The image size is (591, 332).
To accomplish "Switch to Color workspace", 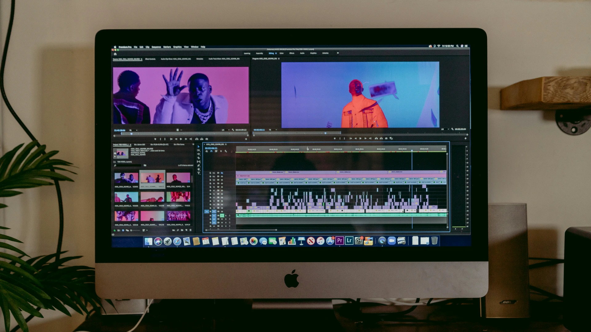I will point(281,53).
